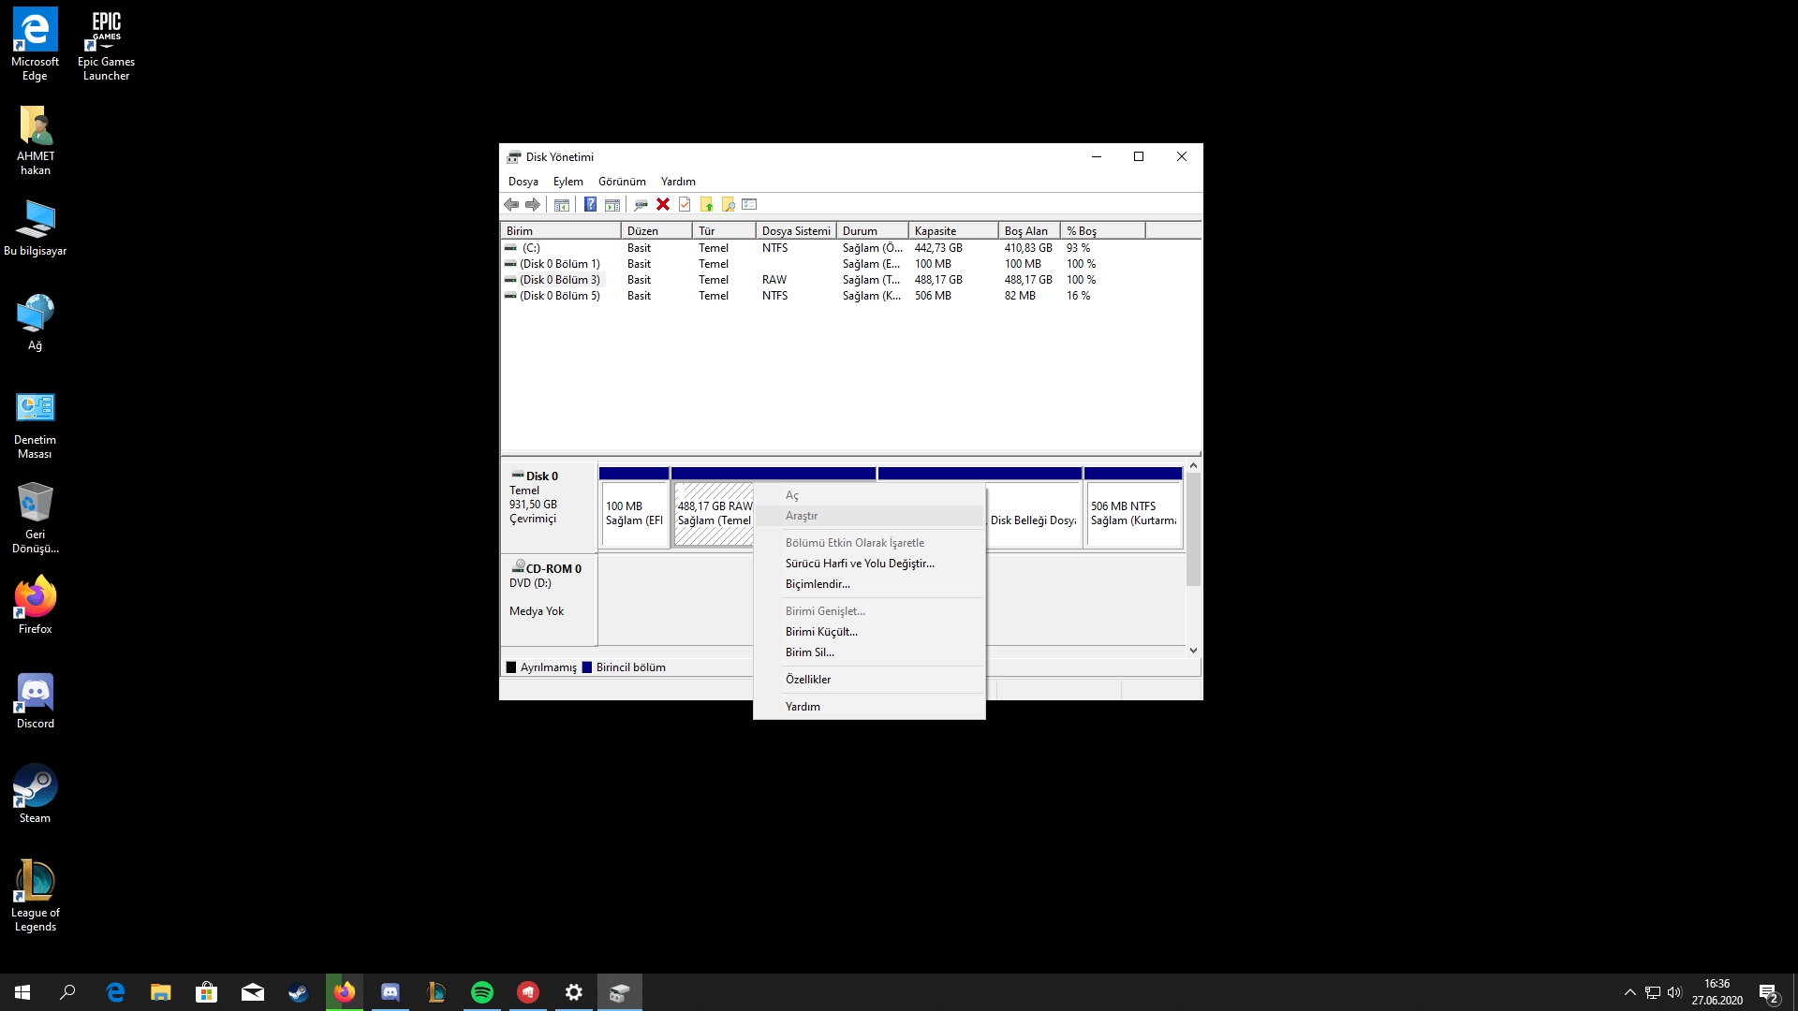The height and width of the screenshot is (1011, 1798).
Task: Click Sürücü Harfi ve Yolu Değiştir...
Action: 859,564
